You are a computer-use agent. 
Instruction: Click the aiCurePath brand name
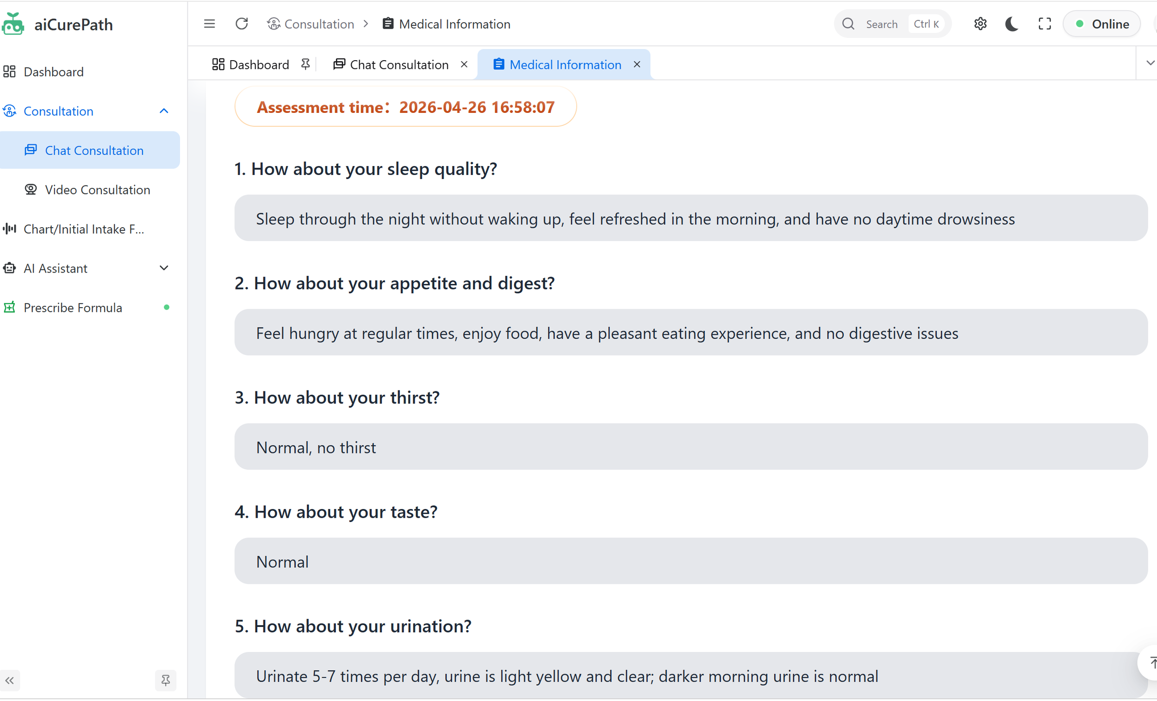pyautogui.click(x=73, y=25)
